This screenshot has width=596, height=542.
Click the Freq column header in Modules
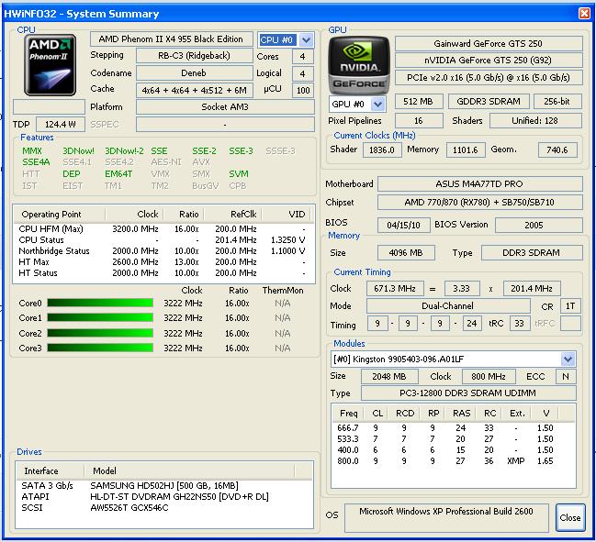pos(348,414)
